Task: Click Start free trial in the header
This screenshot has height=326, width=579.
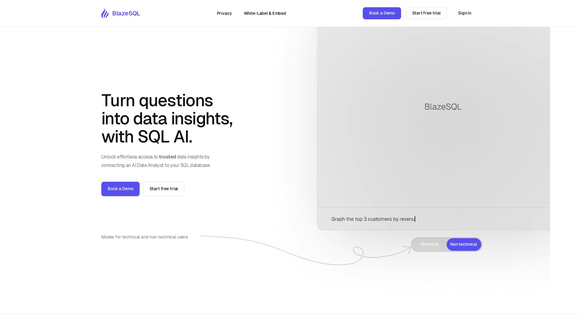Action: tap(426, 13)
